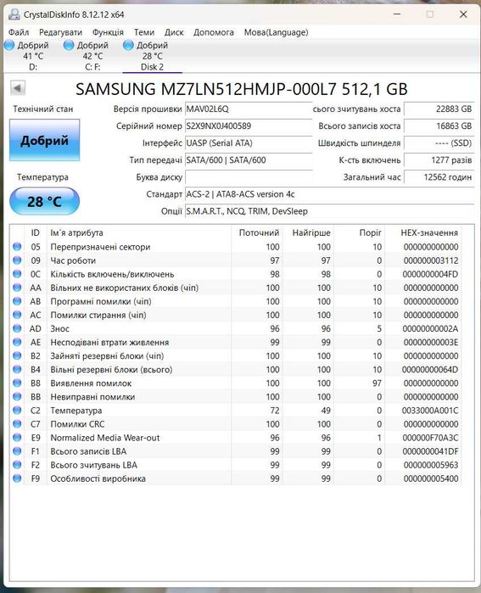481x593 pixels.
Task: Click status orb for row AC Помилки стирання
Action: 17,315
